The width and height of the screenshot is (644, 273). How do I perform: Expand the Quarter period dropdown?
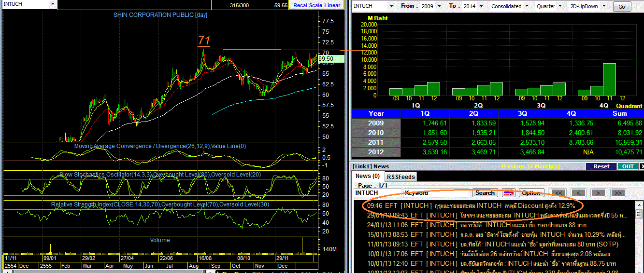(x=559, y=6)
